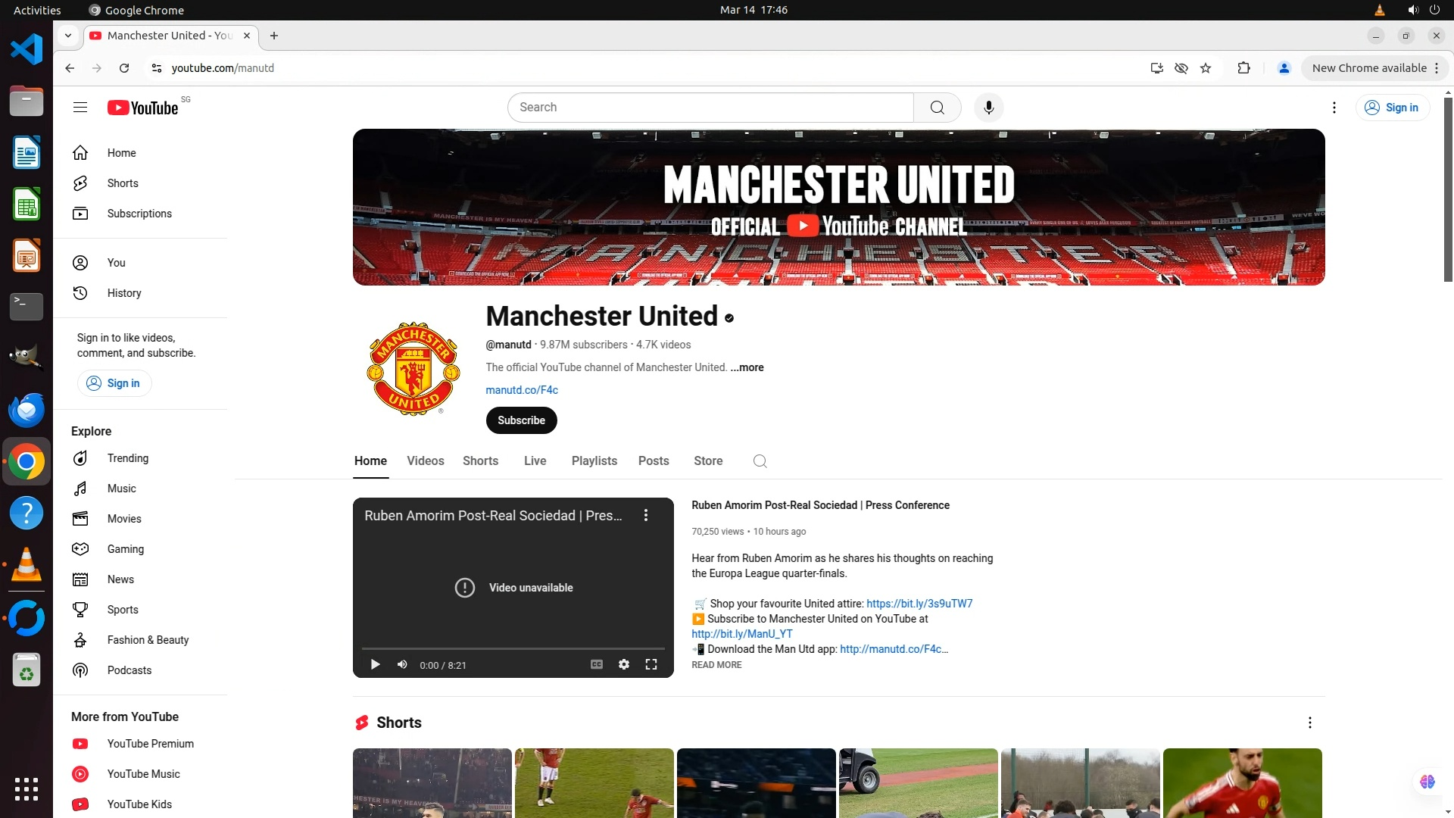Image resolution: width=1454 pixels, height=818 pixels.
Task: Open the manutd.co/F4c channel link
Action: pos(521,390)
